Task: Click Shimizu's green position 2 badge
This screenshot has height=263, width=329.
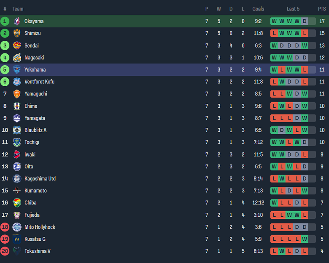Action: coord(5,33)
